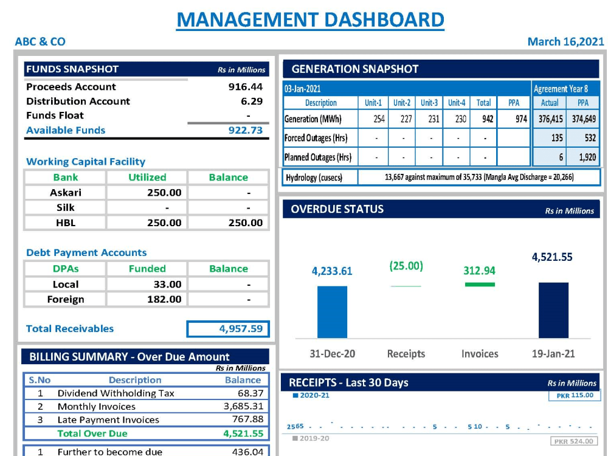Click the Unit-3 column header

click(429, 103)
